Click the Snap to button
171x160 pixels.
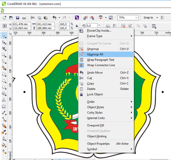click(x=148, y=18)
